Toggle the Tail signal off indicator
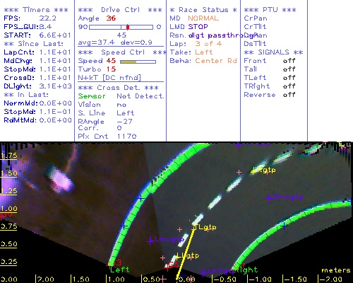The height and width of the screenshot is (283, 353). [x=289, y=69]
